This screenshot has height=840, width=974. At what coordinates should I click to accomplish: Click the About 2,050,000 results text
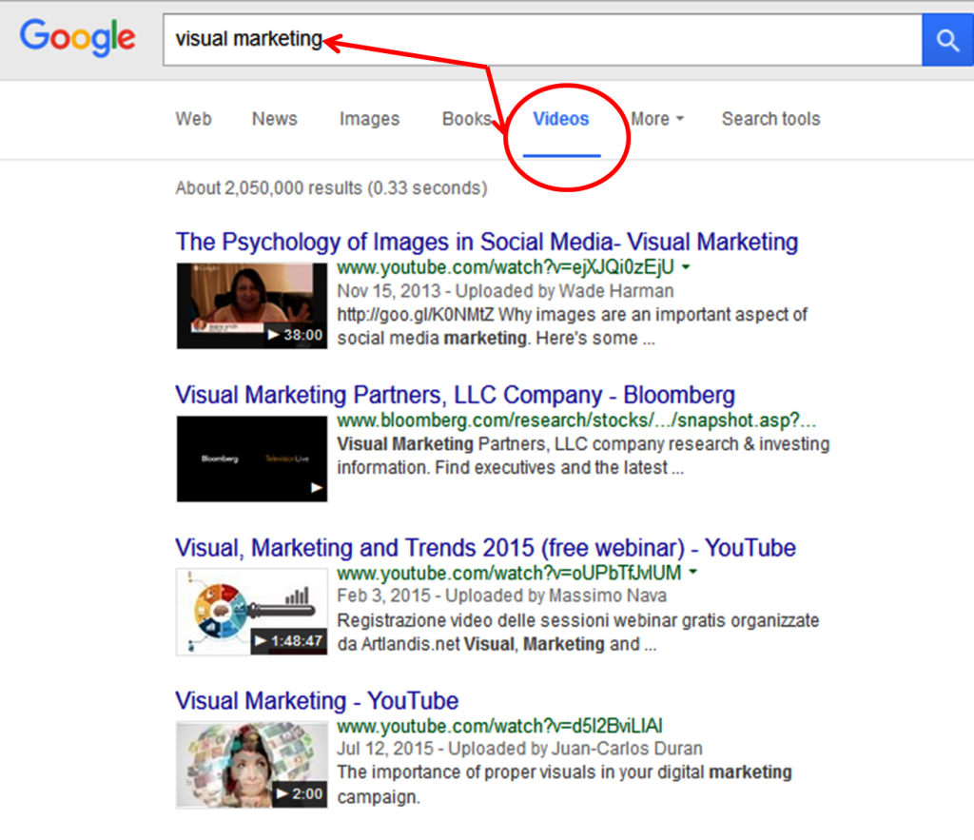[x=331, y=187]
